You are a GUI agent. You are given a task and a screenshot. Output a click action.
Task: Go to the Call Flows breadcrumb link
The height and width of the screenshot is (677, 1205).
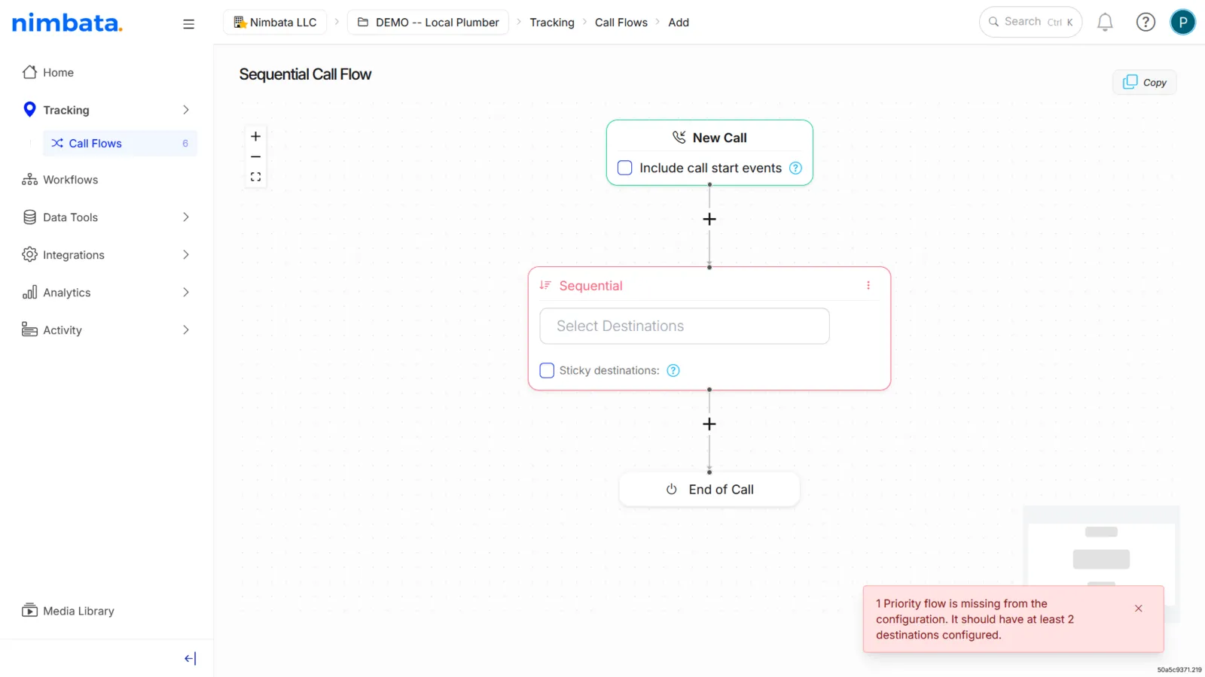[621, 23]
